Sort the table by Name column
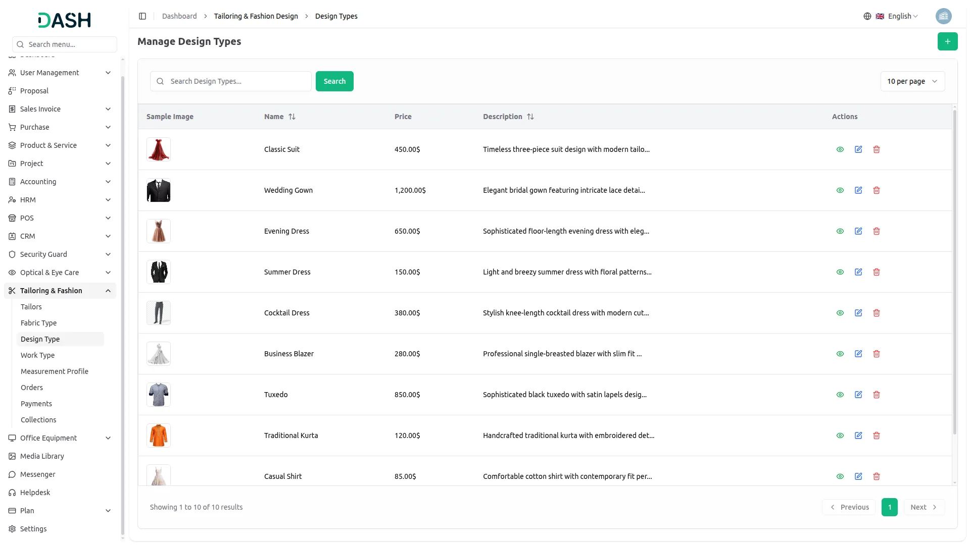 [x=292, y=117]
